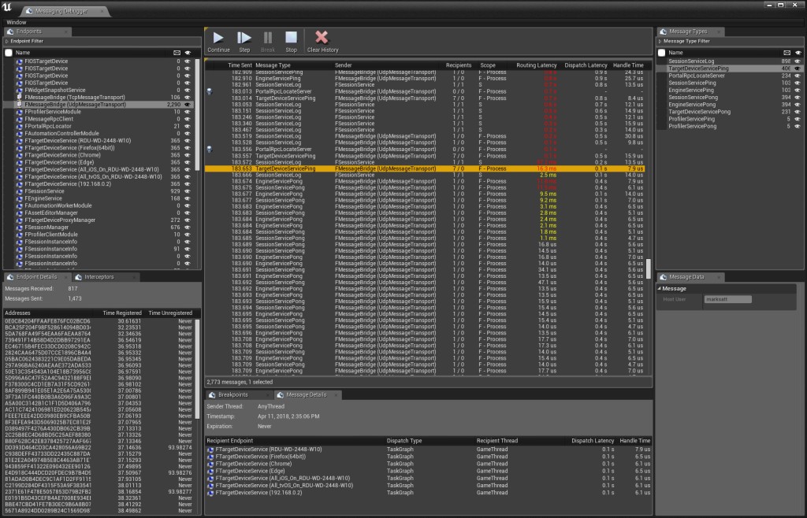Select SessionServicePing in the Message Types panel

pyautogui.click(x=692, y=83)
